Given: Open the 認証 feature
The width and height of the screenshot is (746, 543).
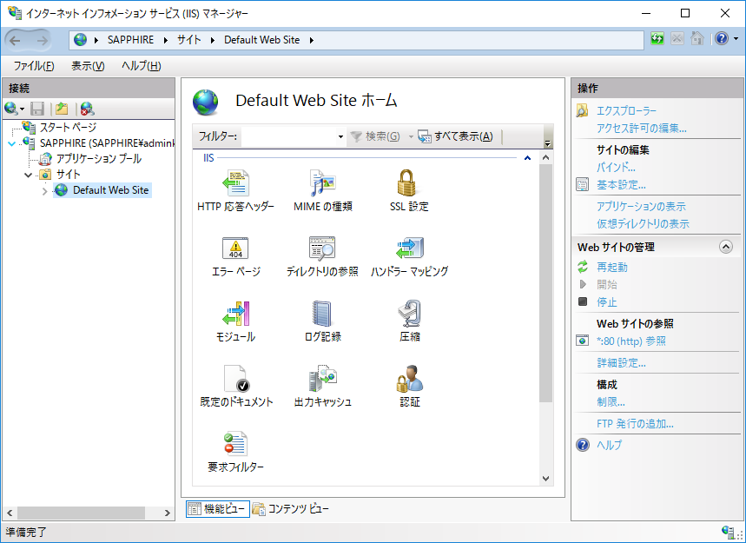Looking at the screenshot, I should click(409, 387).
